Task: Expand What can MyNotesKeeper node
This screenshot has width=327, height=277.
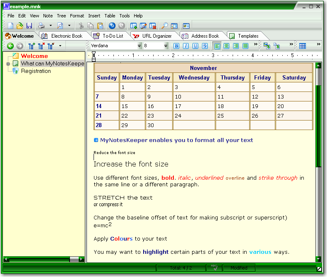Action: pyautogui.click(x=8, y=64)
